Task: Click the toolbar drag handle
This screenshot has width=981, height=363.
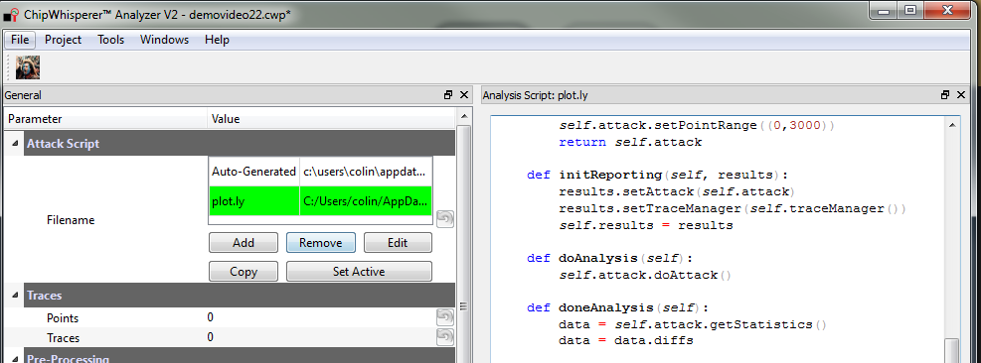Action: (x=8, y=67)
